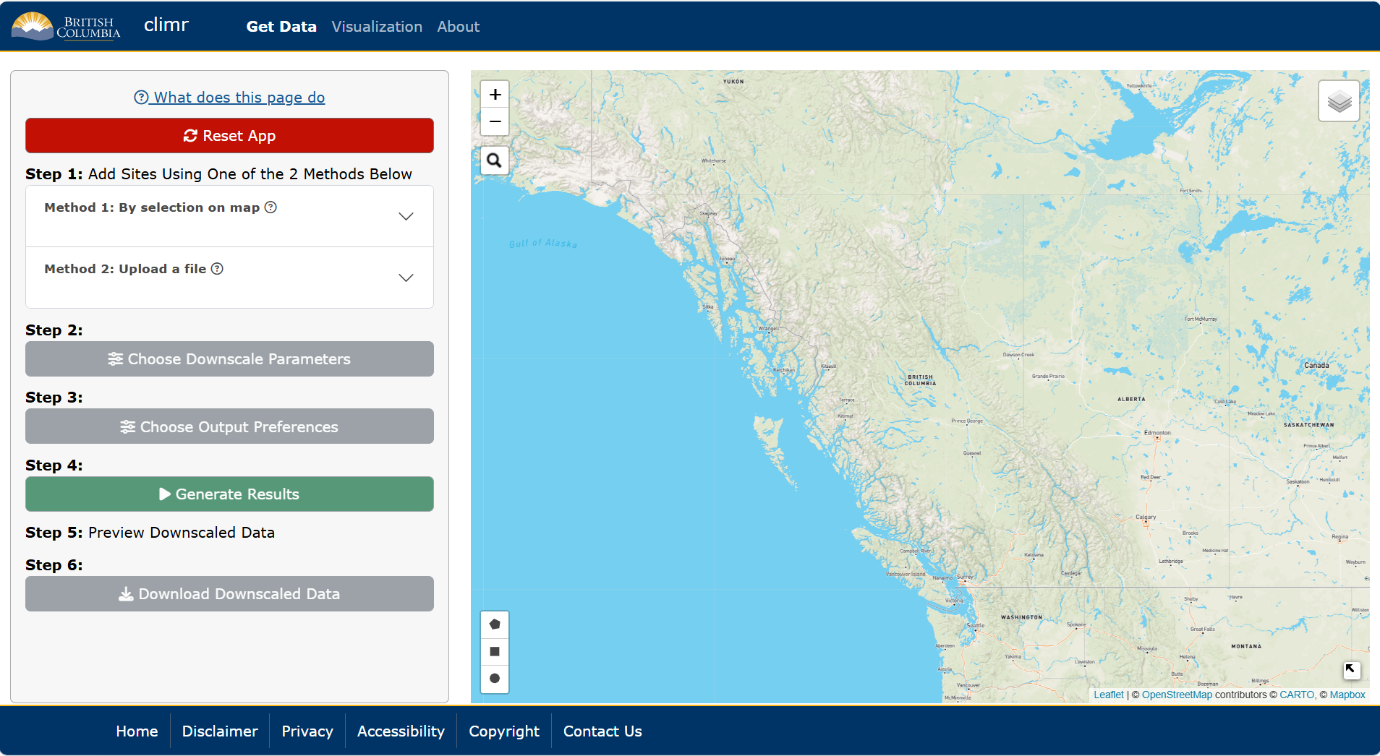This screenshot has height=756, width=1380.
Task: Click the Generate Results button
Action: point(229,494)
